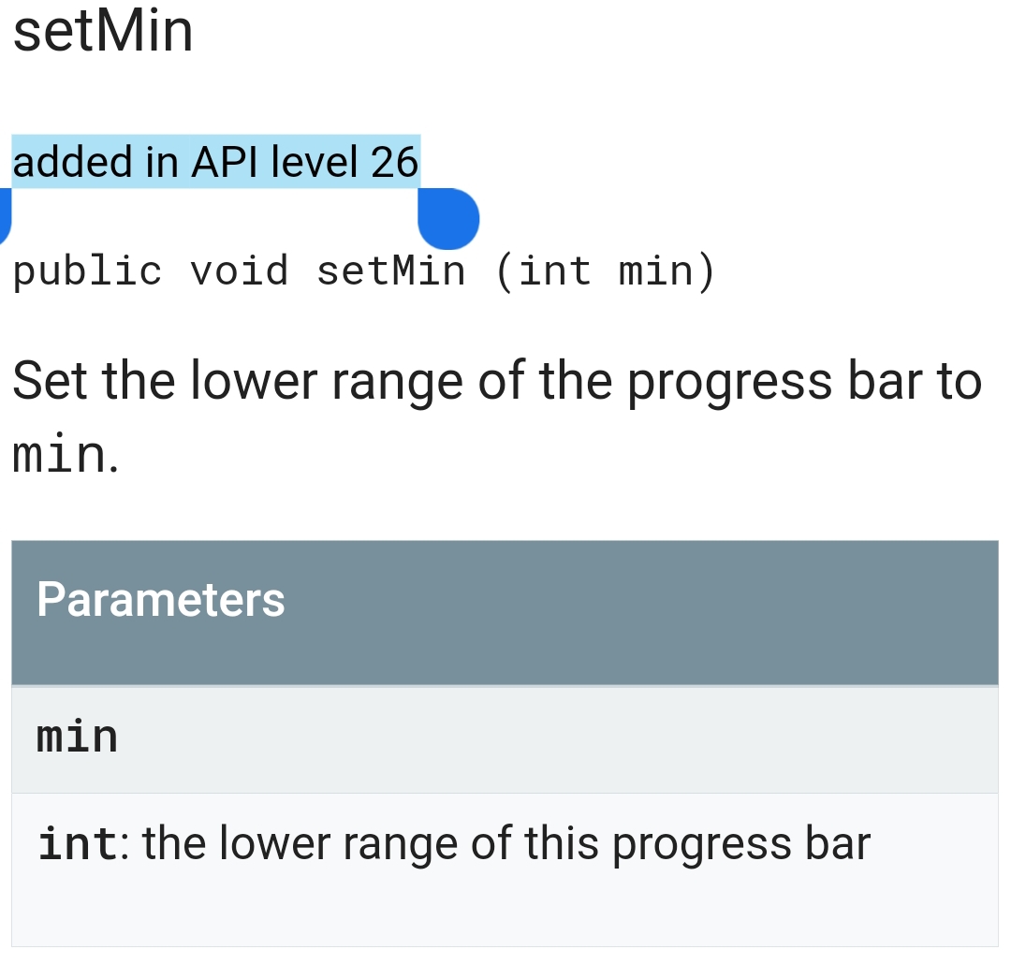Click the words "progress bar to" in description

click(805, 382)
